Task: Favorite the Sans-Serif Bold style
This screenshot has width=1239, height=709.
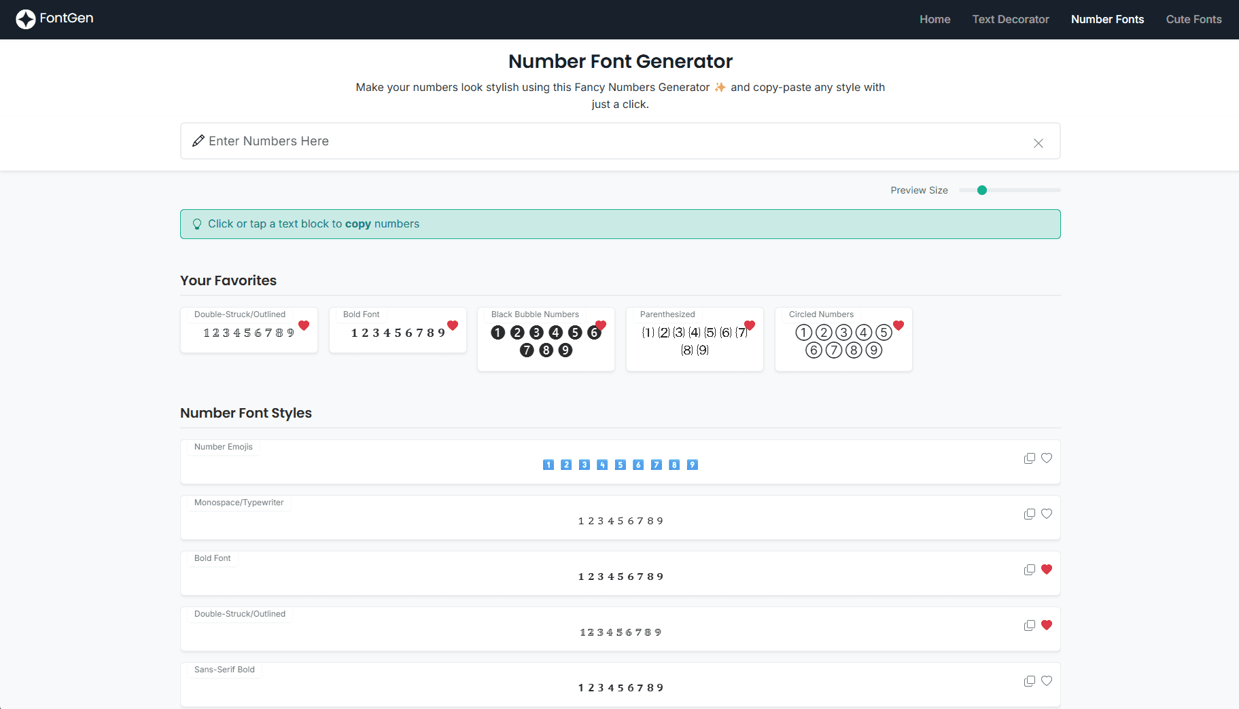Action: (1047, 681)
